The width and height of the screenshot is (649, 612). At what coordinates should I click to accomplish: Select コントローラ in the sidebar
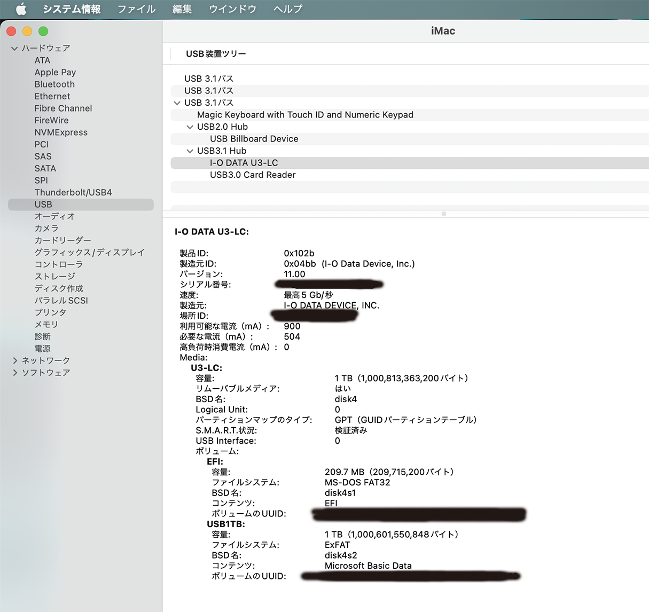[x=59, y=264]
